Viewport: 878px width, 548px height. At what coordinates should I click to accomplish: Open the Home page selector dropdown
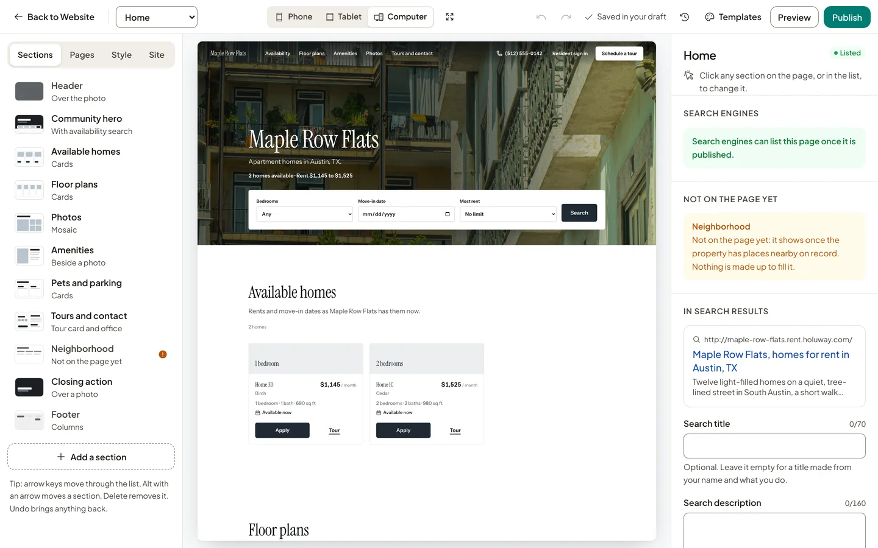(x=157, y=17)
